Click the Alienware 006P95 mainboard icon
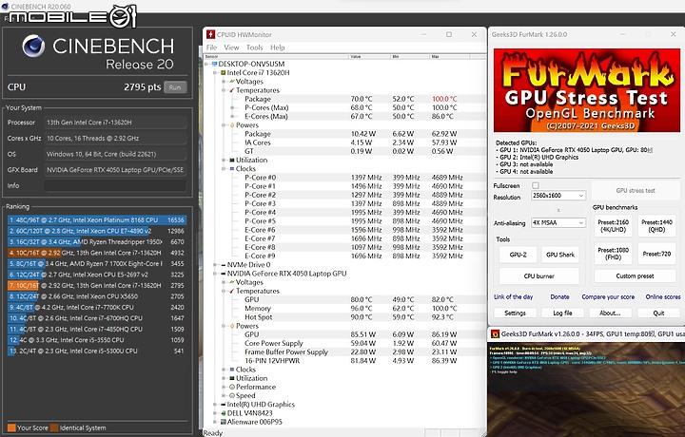Image resolution: width=685 pixels, height=437 pixels. pos(223,422)
